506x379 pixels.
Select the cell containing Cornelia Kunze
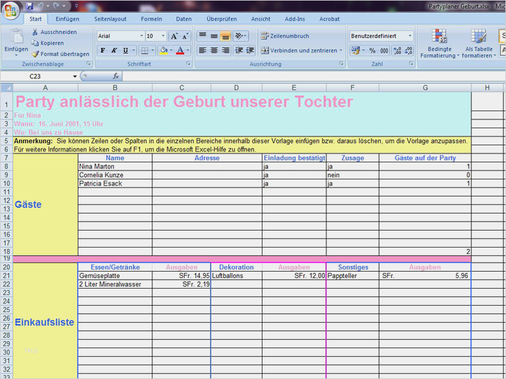(114, 175)
